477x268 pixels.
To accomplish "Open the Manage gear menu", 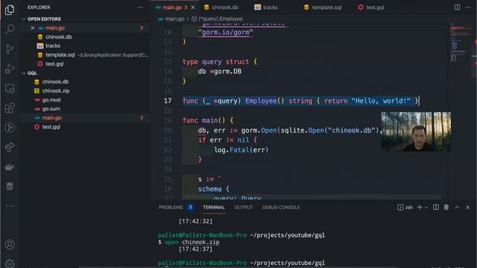I will (x=10, y=264).
